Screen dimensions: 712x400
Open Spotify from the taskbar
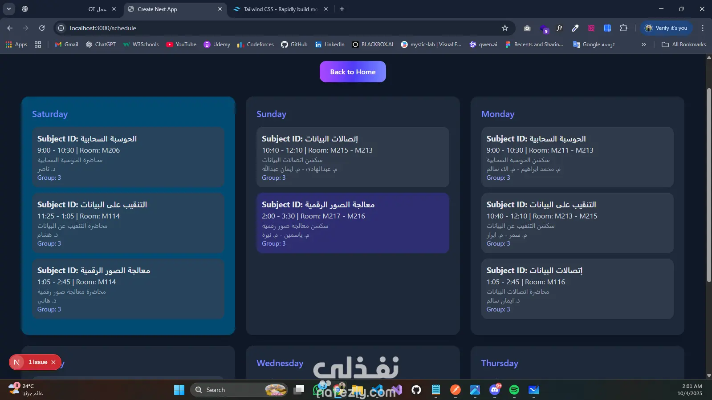pyautogui.click(x=514, y=390)
